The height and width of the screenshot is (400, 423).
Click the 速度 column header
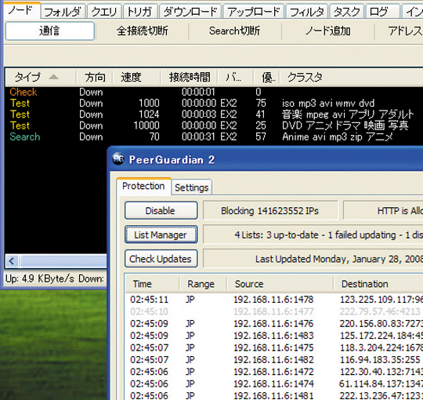click(136, 77)
